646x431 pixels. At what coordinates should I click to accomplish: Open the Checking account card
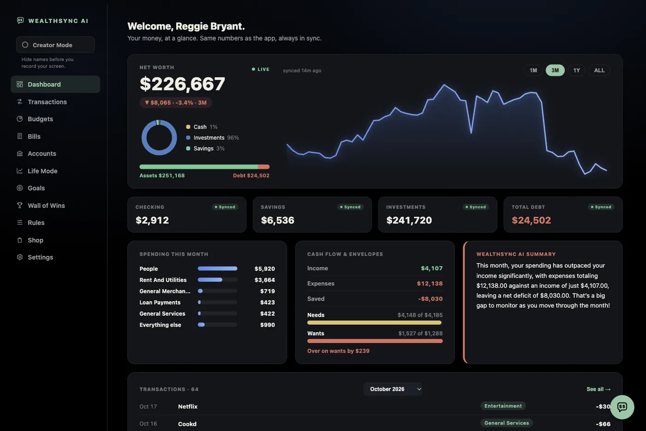(187, 215)
